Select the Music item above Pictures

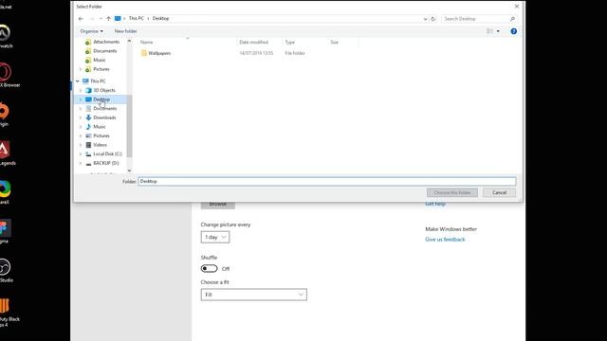(x=99, y=60)
